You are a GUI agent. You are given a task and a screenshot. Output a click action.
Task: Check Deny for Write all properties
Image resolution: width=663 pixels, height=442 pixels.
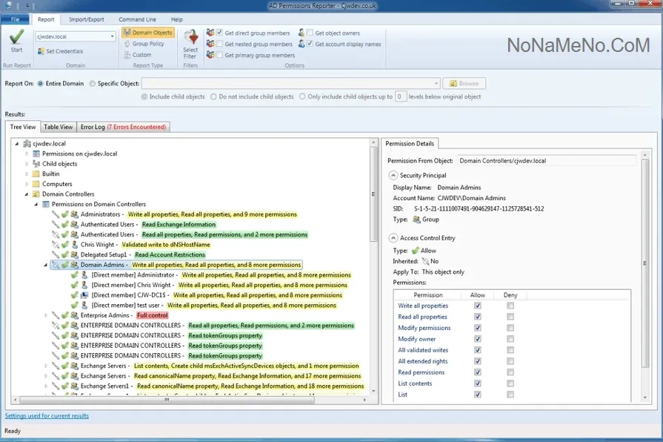(510, 306)
